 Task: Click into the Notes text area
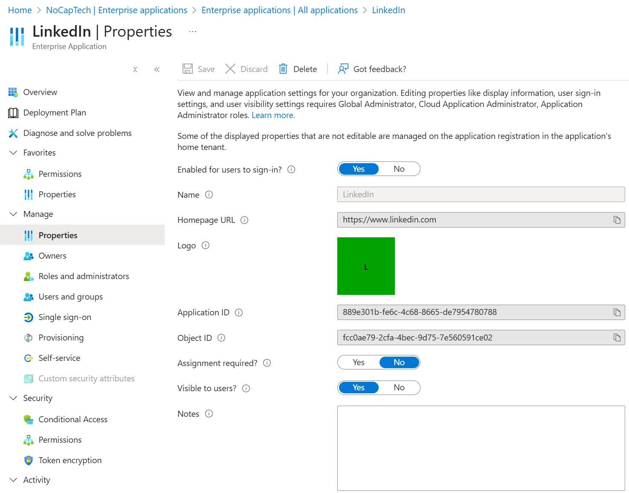point(481,448)
